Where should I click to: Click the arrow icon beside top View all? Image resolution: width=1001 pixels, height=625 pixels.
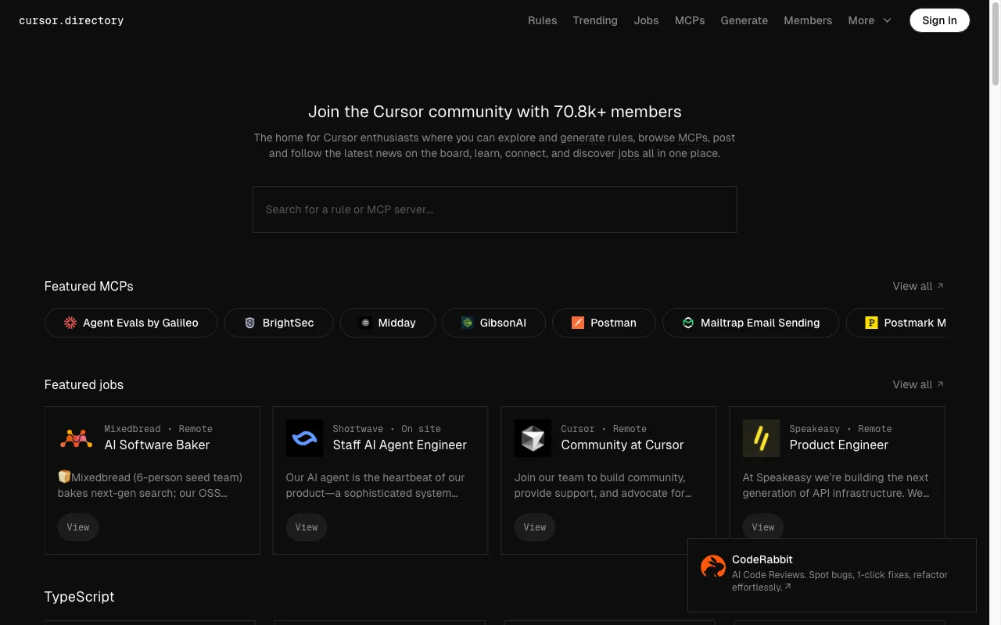[x=940, y=286]
